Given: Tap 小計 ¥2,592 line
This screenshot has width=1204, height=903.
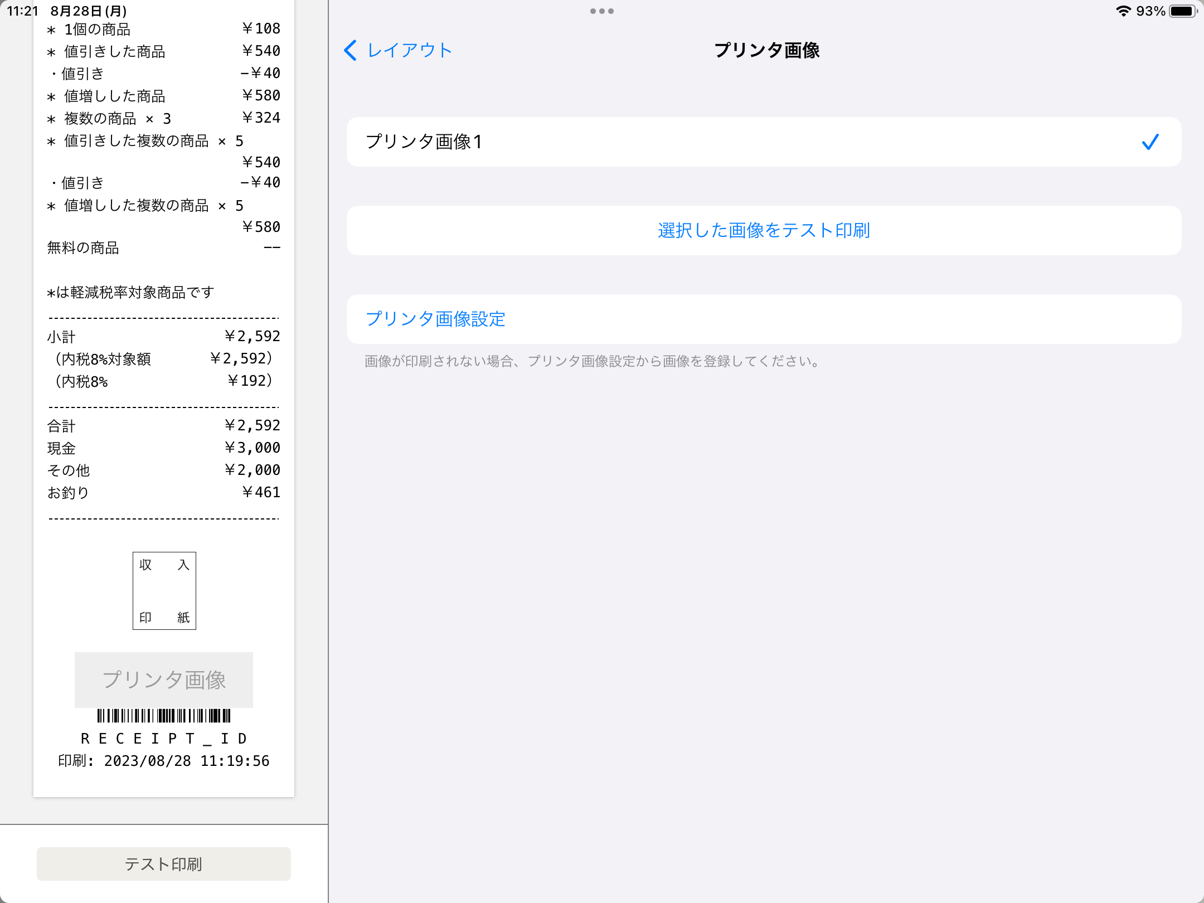Looking at the screenshot, I should point(164,337).
